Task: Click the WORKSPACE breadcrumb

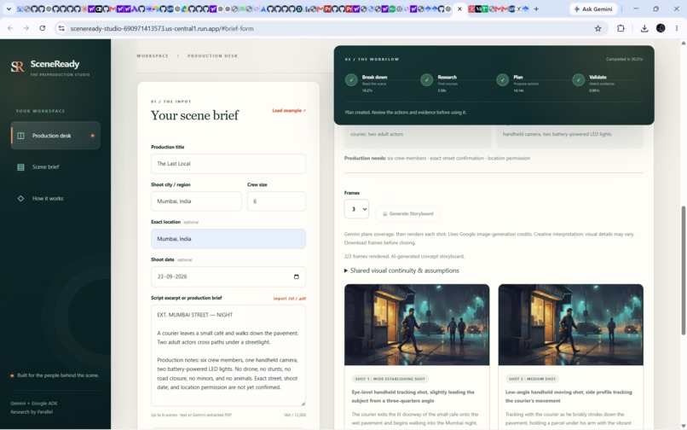Action: coord(153,55)
